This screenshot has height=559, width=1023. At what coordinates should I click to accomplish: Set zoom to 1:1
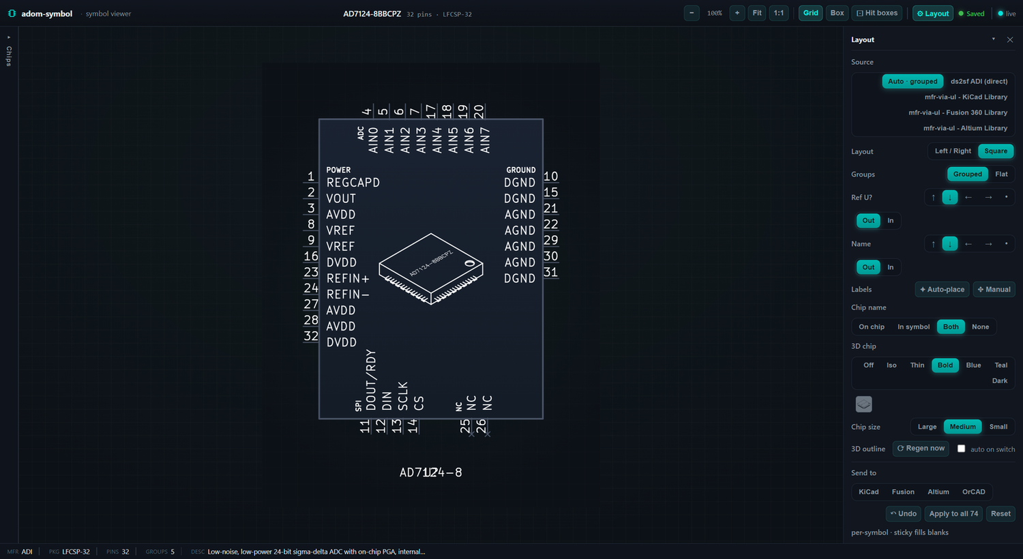[779, 13]
